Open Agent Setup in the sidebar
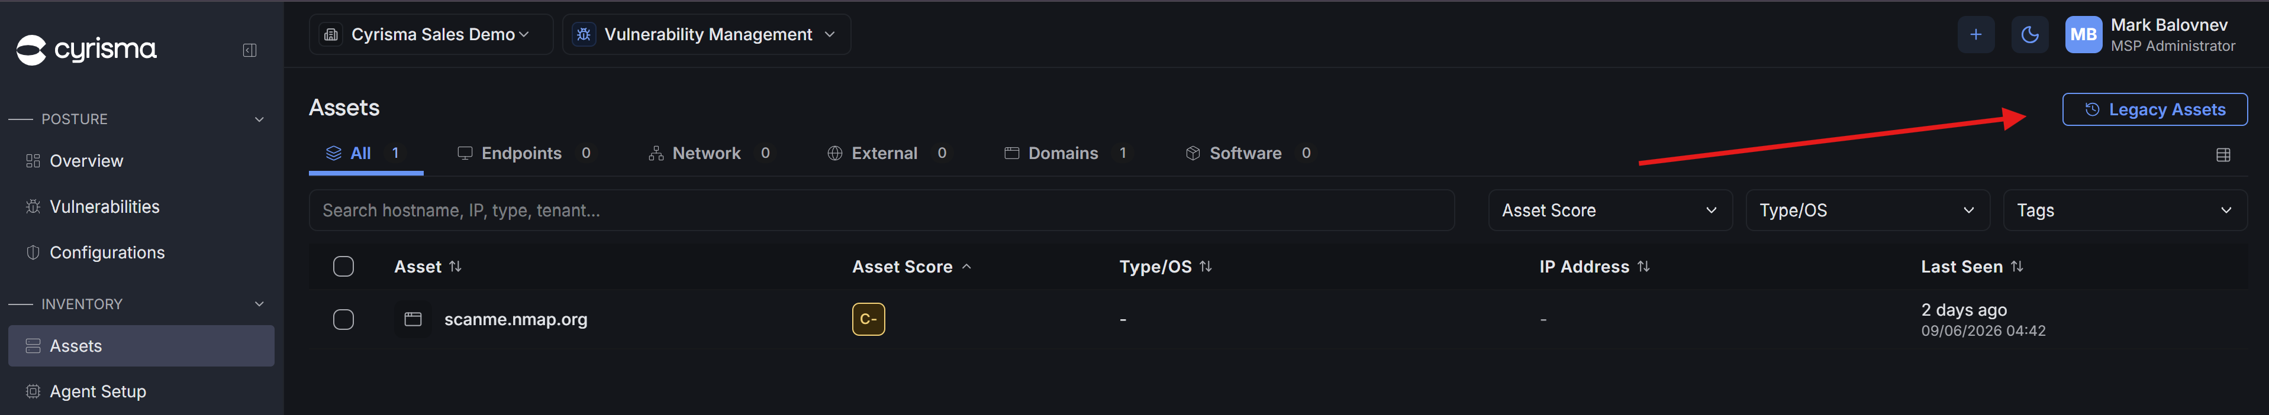 [141, 391]
